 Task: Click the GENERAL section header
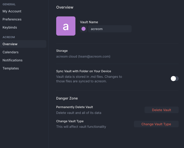(x=9, y=4)
